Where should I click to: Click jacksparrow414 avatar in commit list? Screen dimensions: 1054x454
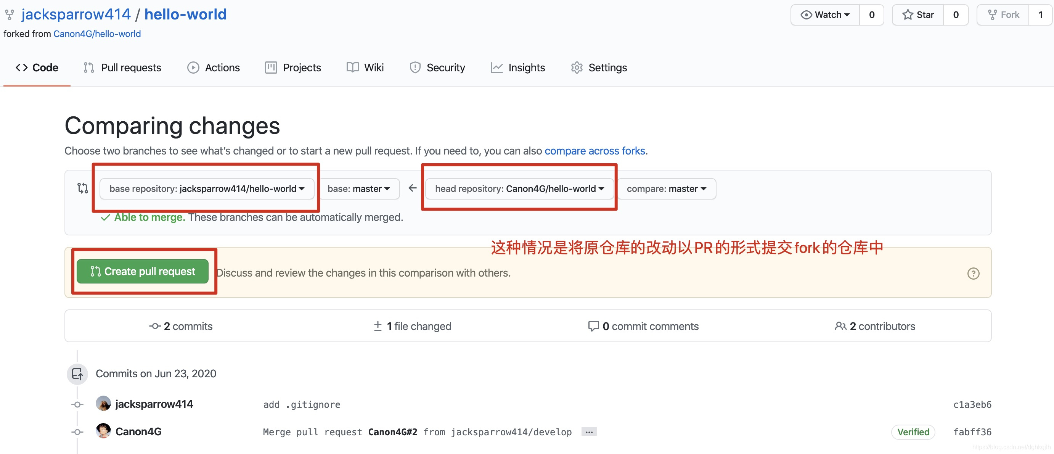[103, 404]
